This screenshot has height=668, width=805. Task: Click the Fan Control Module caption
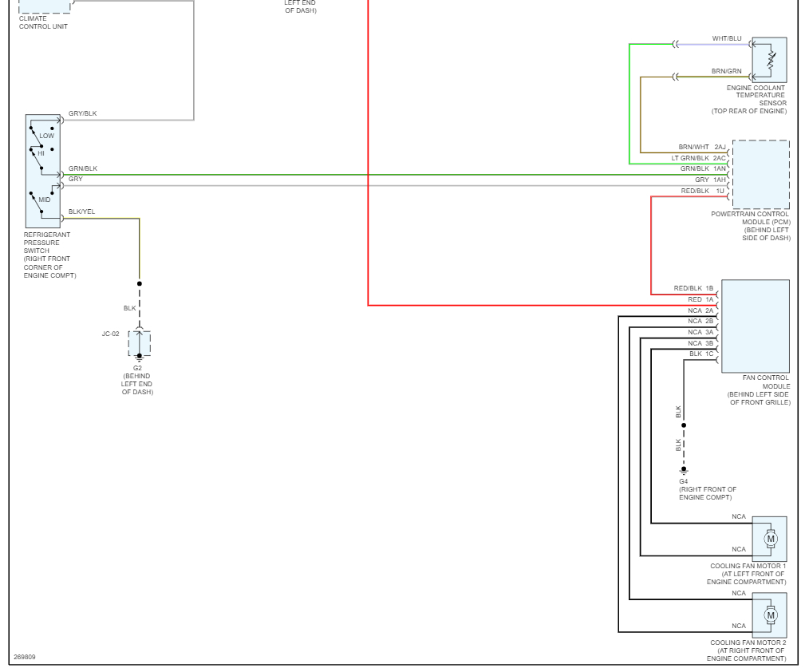point(759,390)
